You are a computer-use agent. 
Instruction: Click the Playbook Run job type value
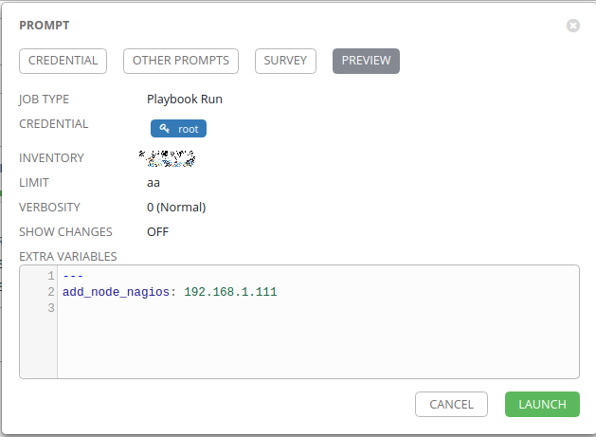point(185,100)
